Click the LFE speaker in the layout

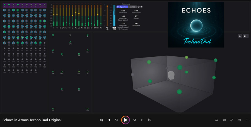[70, 42]
